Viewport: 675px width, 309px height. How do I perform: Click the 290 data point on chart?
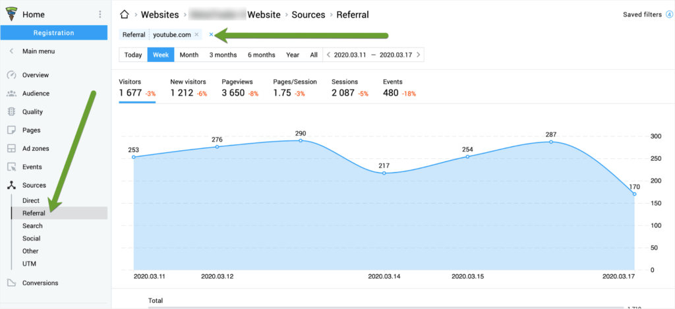point(301,140)
